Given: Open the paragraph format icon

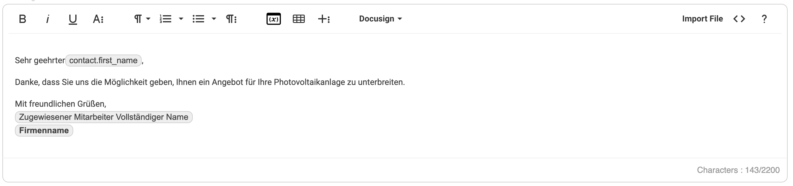Looking at the screenshot, I should [x=138, y=19].
